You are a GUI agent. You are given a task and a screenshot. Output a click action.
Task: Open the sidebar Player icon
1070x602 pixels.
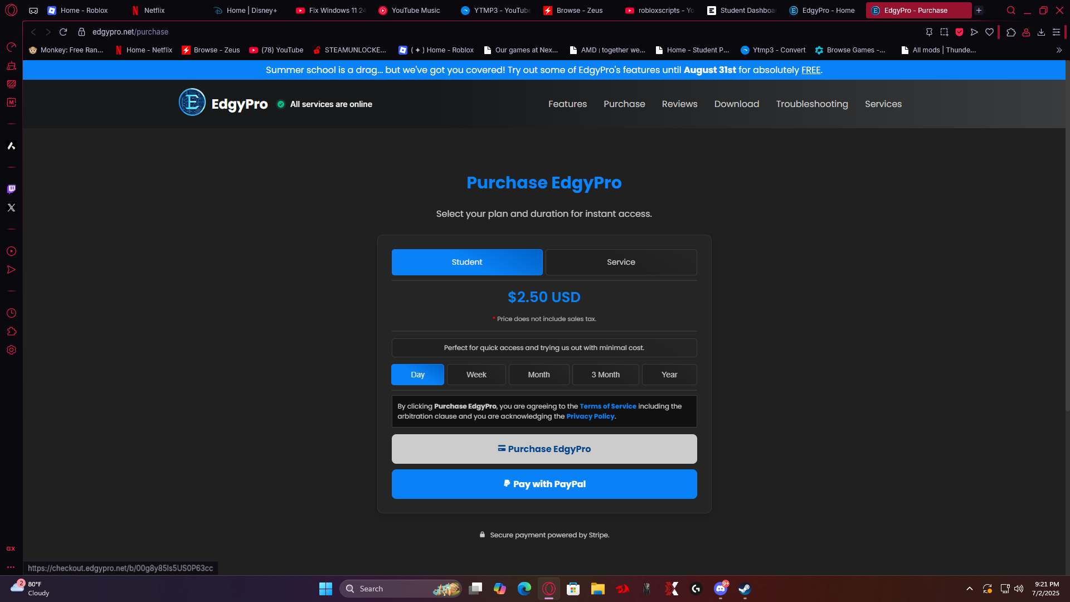pyautogui.click(x=11, y=251)
